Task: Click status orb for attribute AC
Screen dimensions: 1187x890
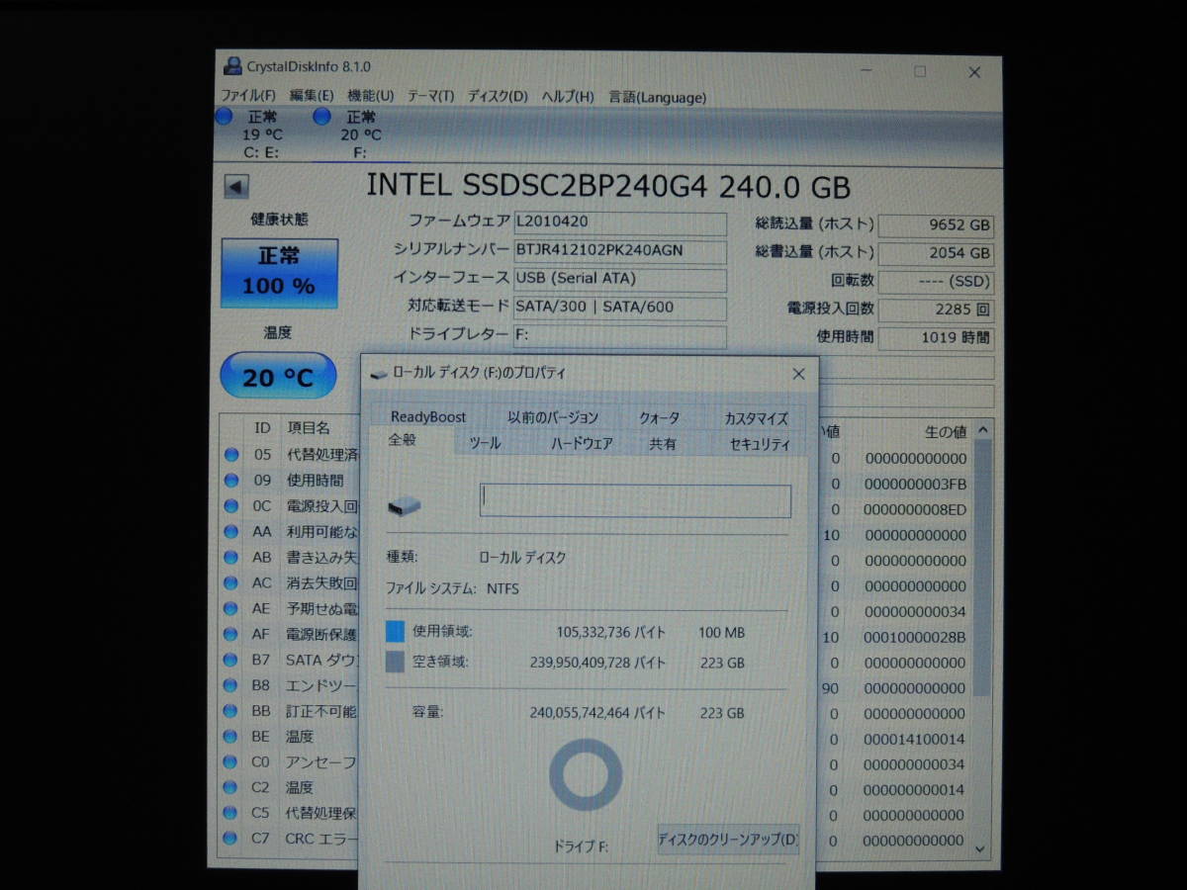Action: [231, 583]
